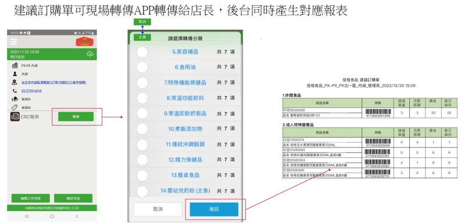Image resolution: width=465 pixels, height=223 pixels.
Task: Click the 料號01020091 cell in the report
Action: (322, 170)
